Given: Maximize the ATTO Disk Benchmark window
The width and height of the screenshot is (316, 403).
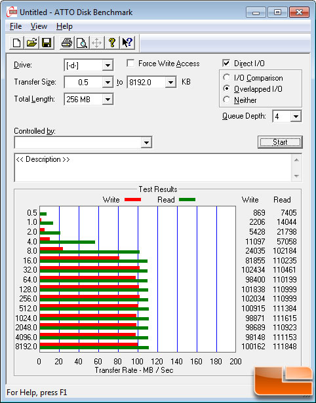Looking at the screenshot, I should click(x=277, y=12).
